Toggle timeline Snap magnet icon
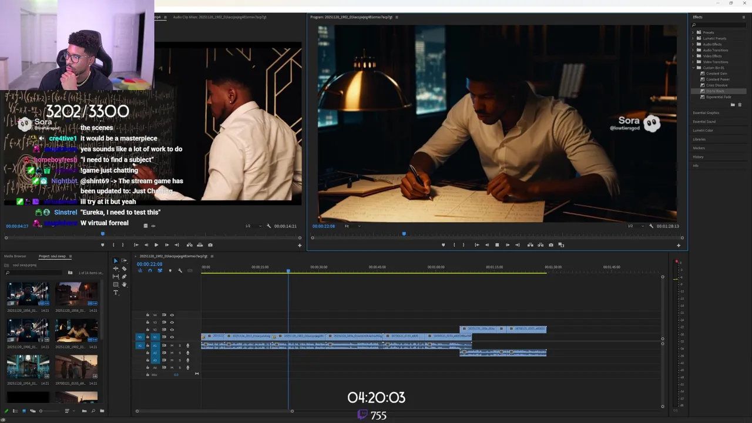 [150, 270]
